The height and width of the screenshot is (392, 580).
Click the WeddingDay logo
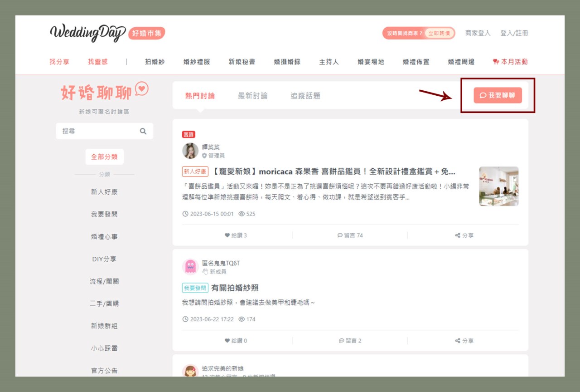87,33
